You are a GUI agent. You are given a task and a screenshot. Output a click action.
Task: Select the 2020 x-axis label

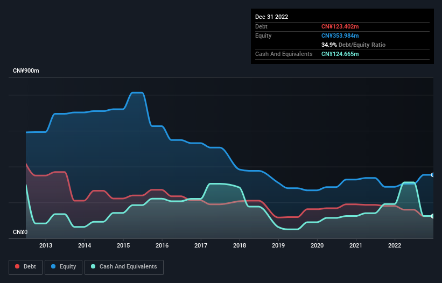[x=317, y=246]
